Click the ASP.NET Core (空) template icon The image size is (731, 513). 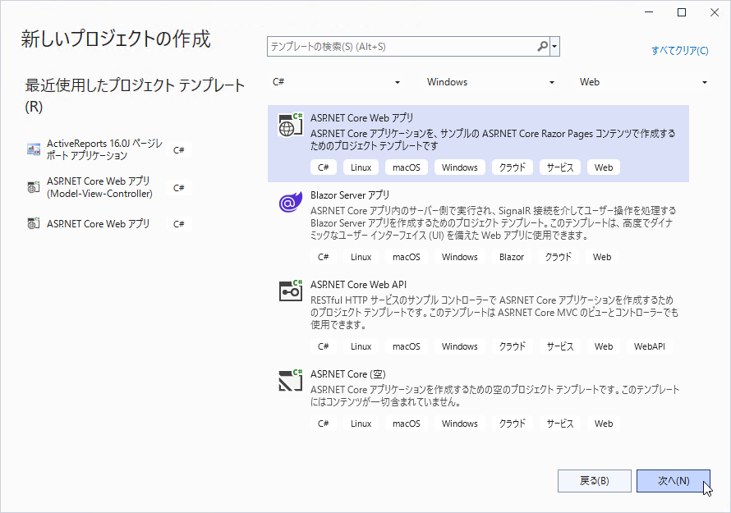(290, 380)
